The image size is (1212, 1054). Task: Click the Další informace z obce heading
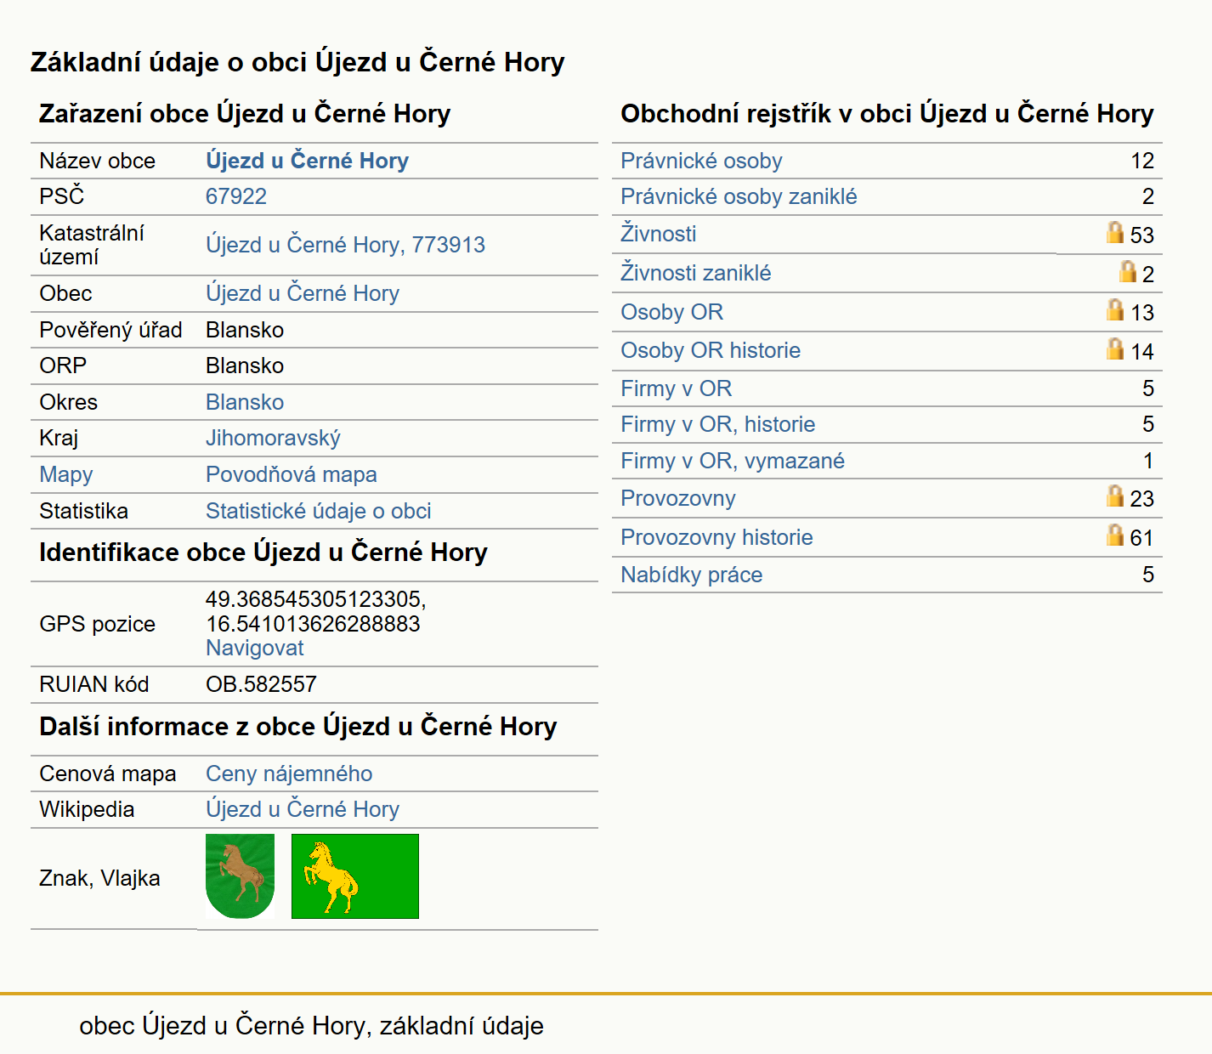tap(298, 727)
